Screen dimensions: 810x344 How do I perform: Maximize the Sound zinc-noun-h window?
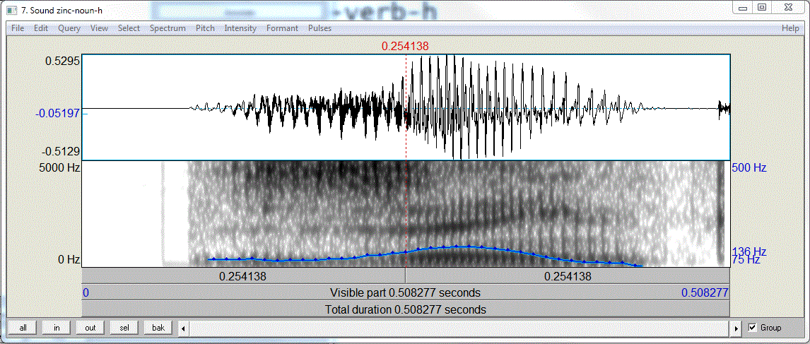point(762,7)
